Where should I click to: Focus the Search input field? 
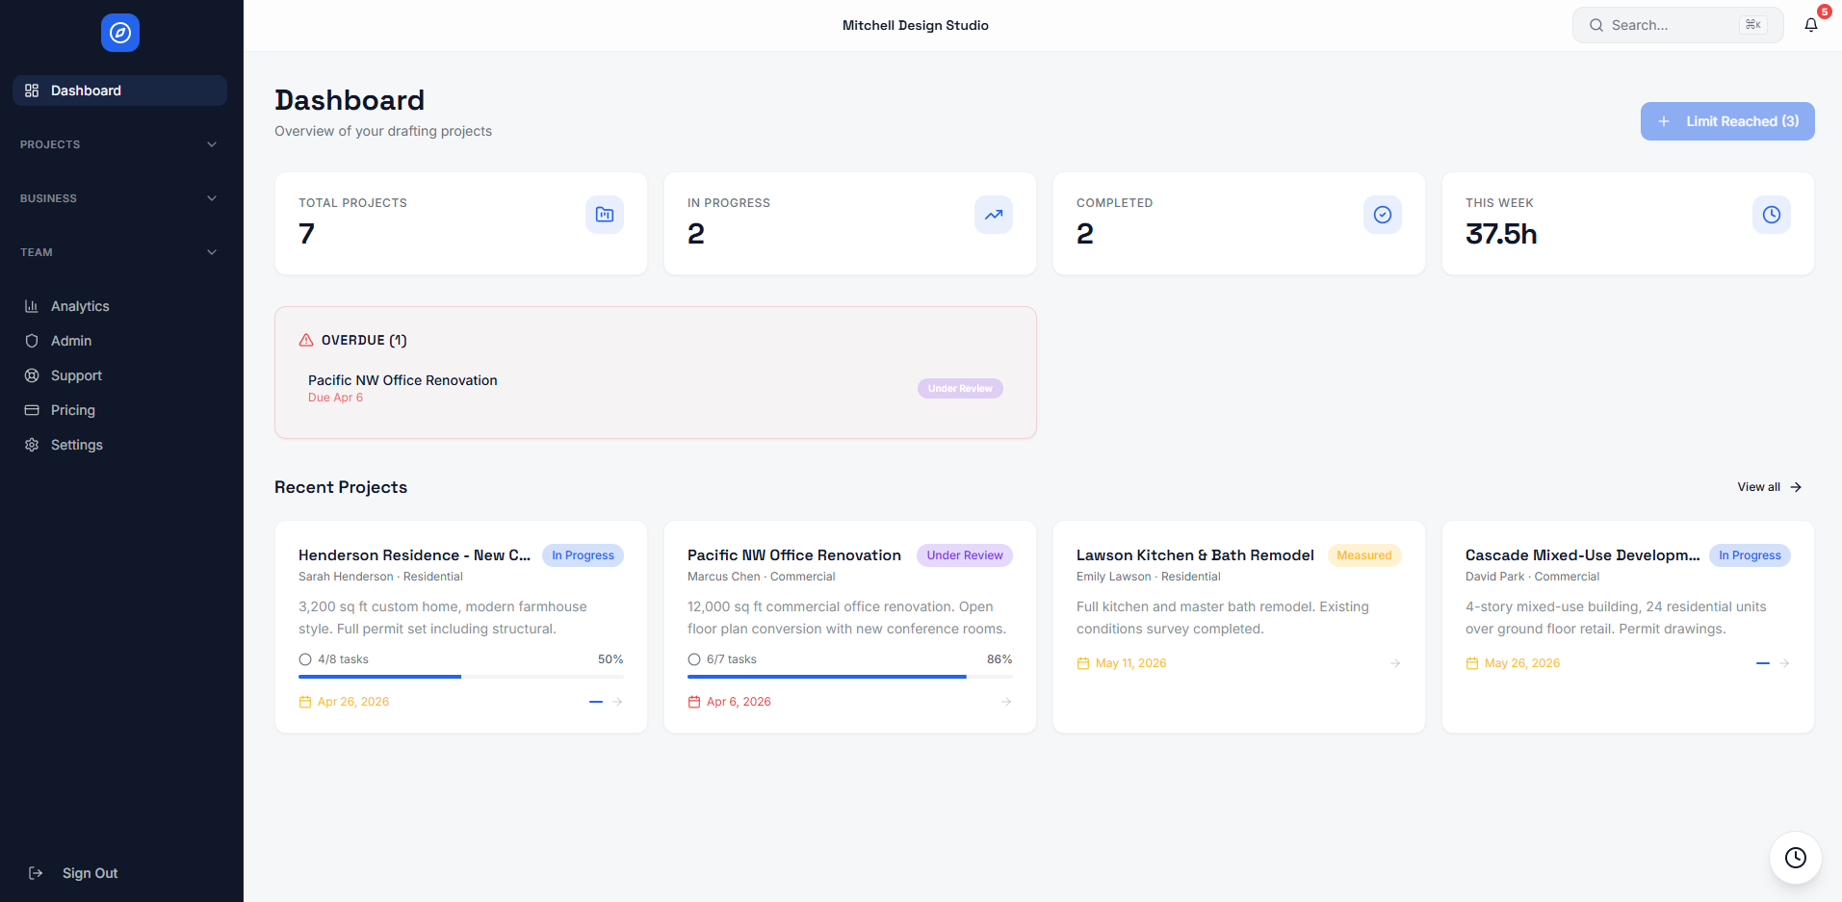tap(1671, 25)
